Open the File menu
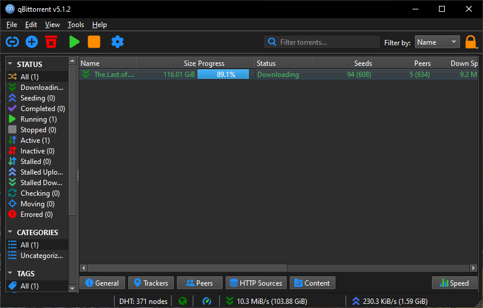483x308 pixels. [12, 25]
